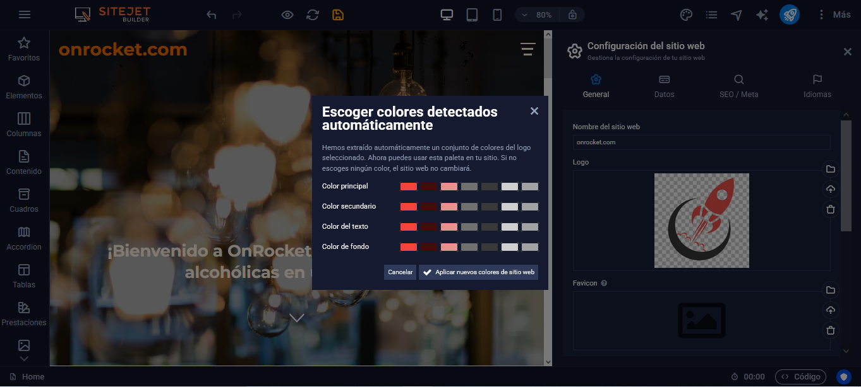The width and height of the screenshot is (861, 387).
Task: Pick lightest gray for Color de fondo
Action: click(x=510, y=247)
